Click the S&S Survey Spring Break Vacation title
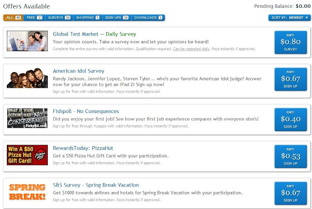Screen dimensions: 312x209 96,185
